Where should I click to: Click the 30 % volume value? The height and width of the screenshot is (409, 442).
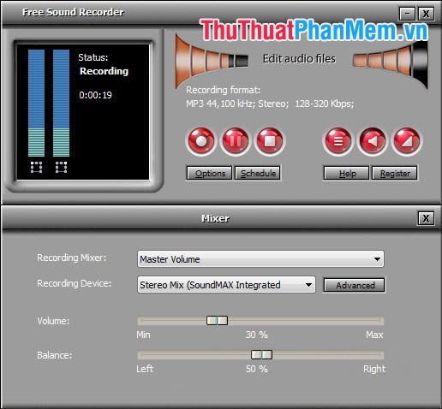[x=257, y=335]
